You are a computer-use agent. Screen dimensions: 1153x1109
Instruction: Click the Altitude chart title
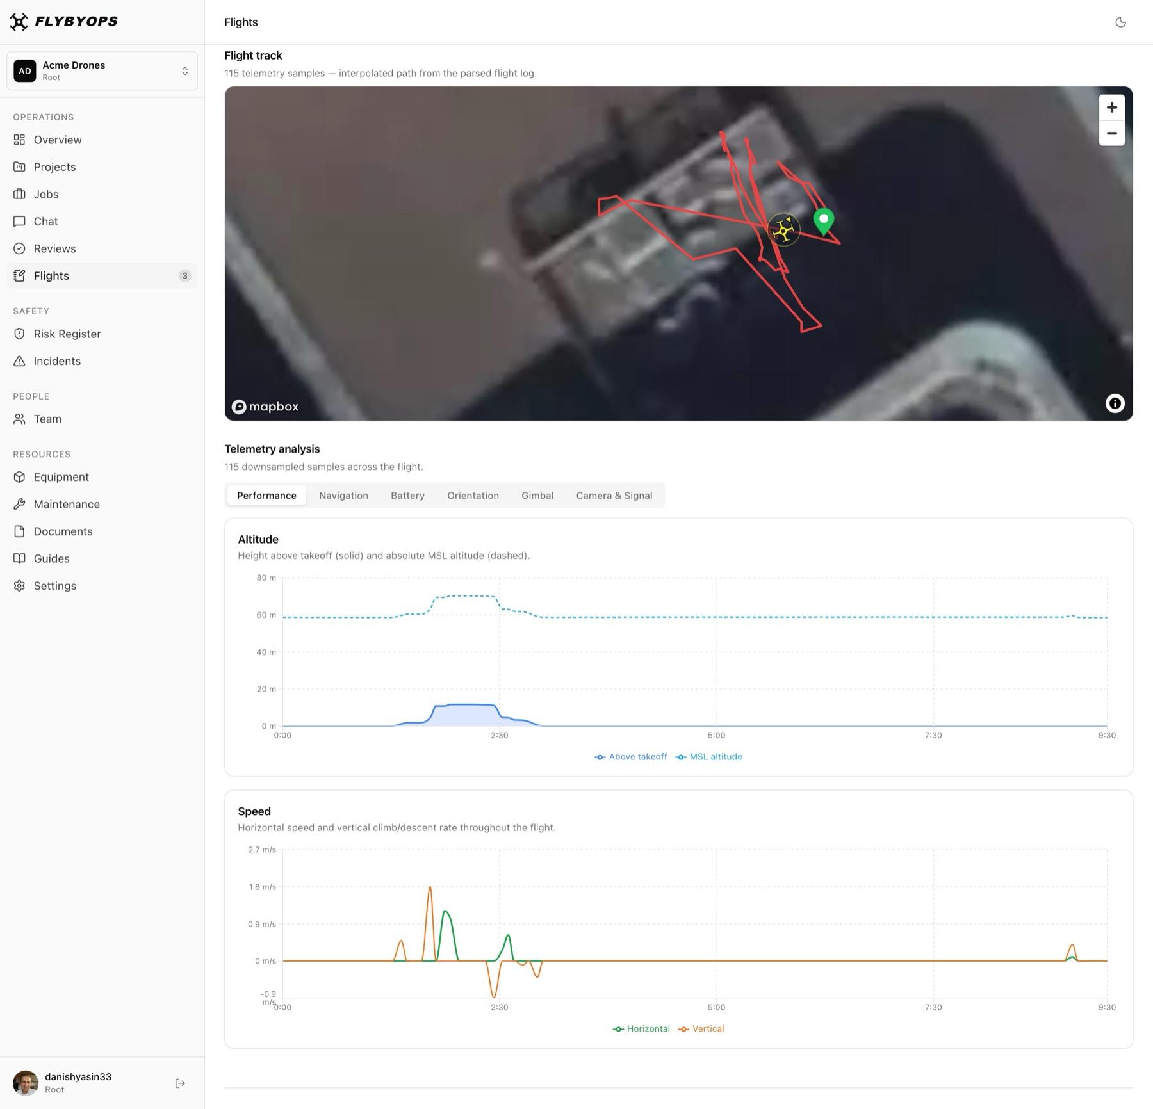click(x=258, y=540)
